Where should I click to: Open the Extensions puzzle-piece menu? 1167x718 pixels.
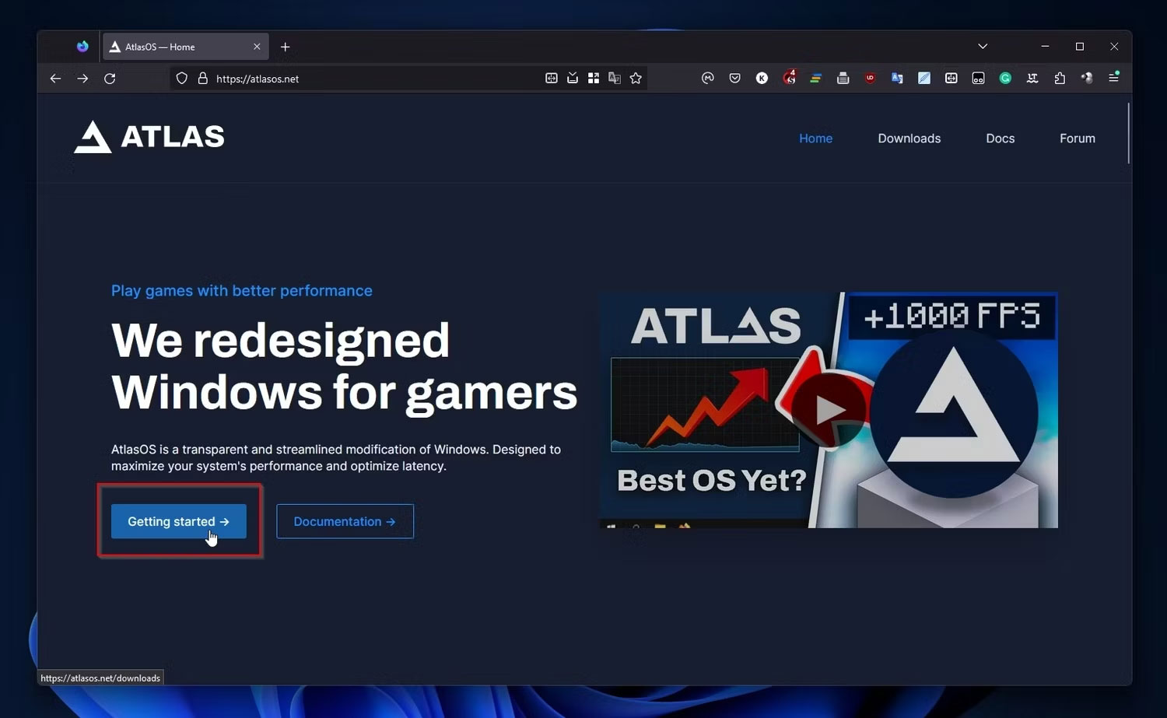click(1060, 79)
